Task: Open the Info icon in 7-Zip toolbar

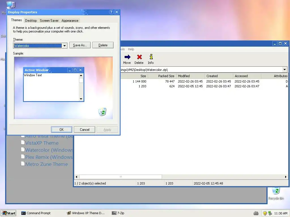Action: click(151, 57)
